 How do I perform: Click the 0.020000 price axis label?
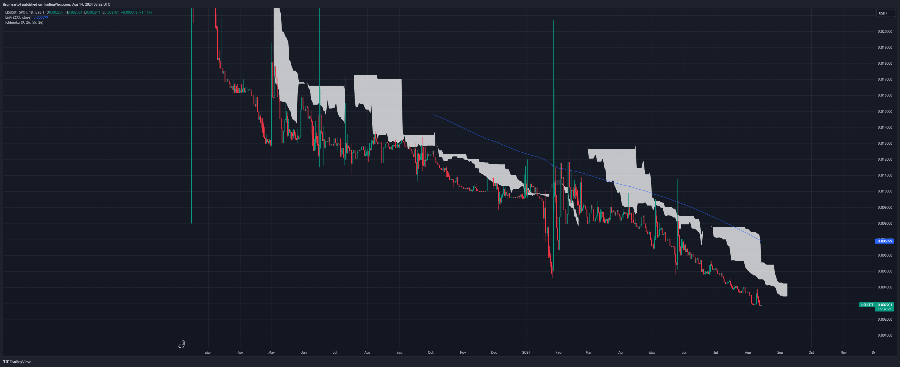885,31
